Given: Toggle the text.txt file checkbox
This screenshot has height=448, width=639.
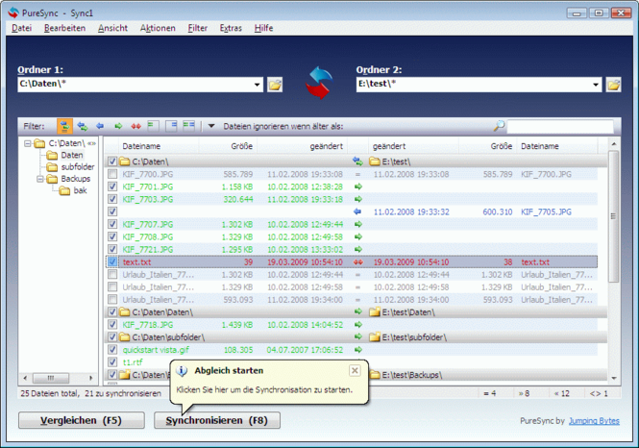Looking at the screenshot, I should [112, 261].
